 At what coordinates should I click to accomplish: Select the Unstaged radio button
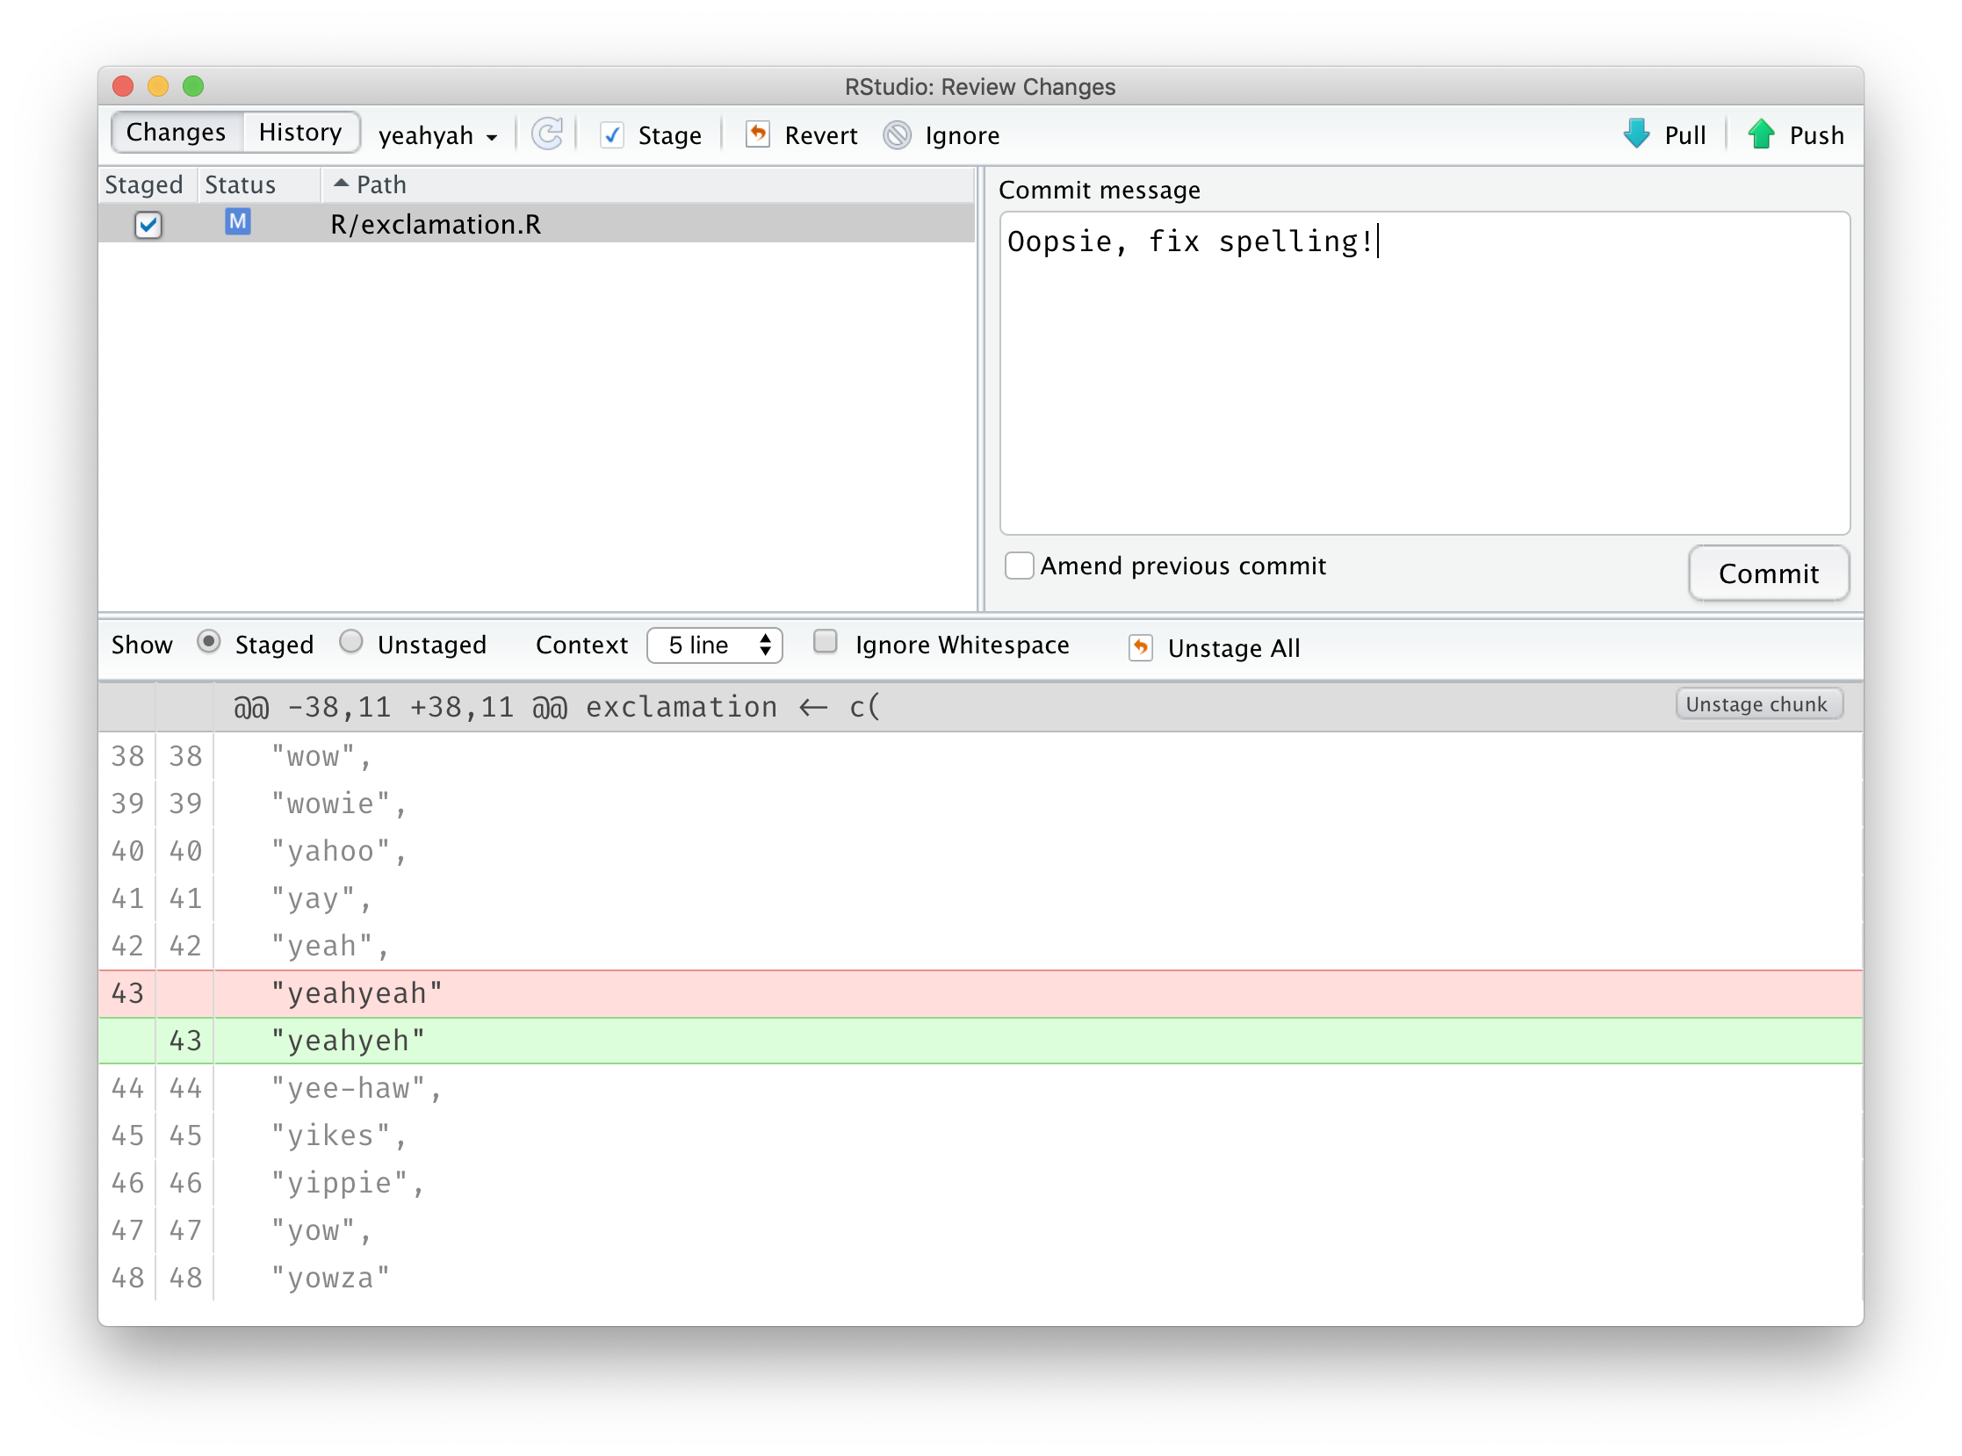350,642
